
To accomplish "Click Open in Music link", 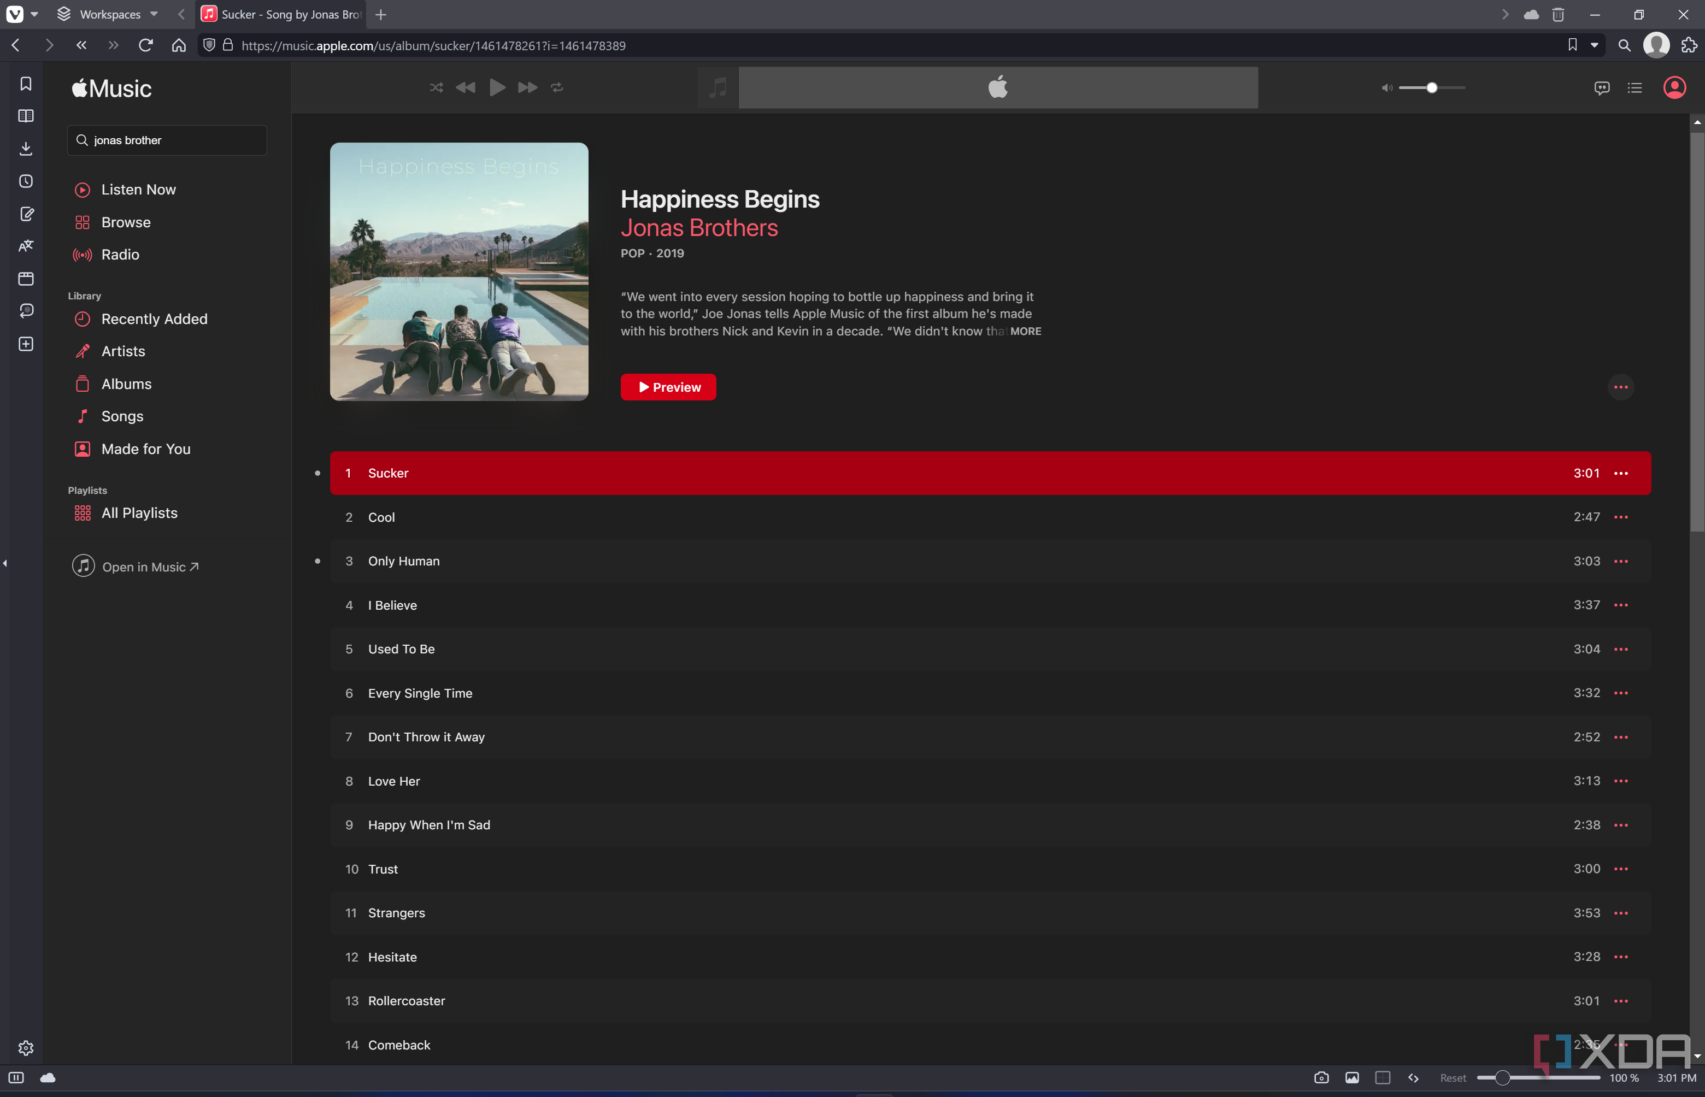I will pos(136,567).
